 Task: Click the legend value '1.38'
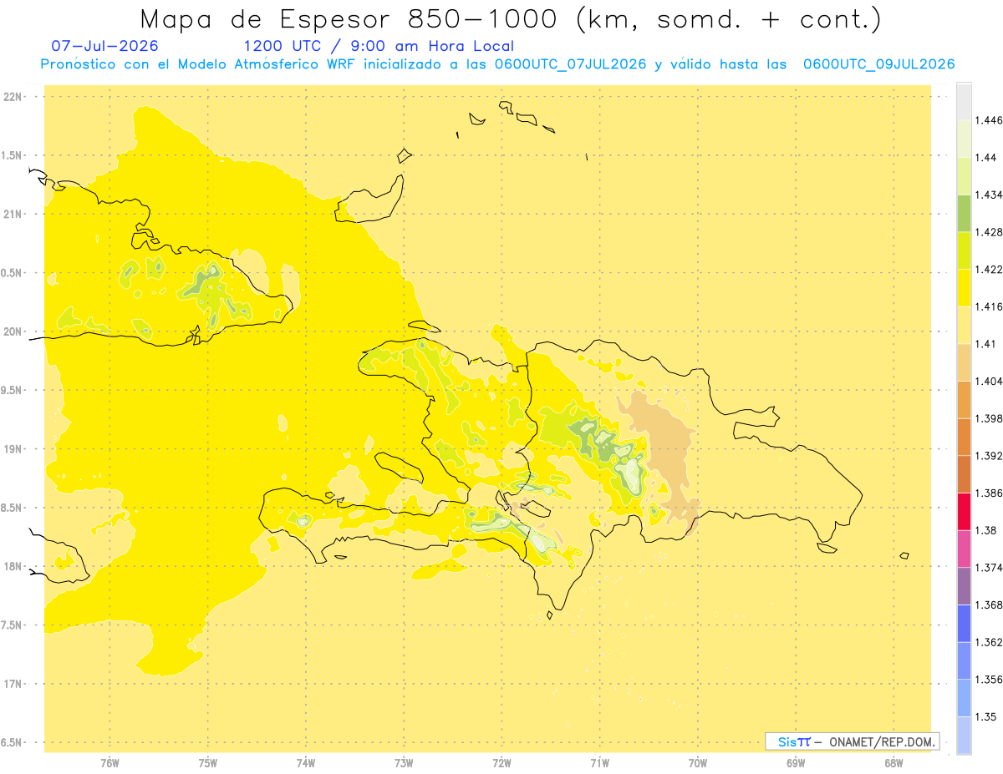coord(986,530)
